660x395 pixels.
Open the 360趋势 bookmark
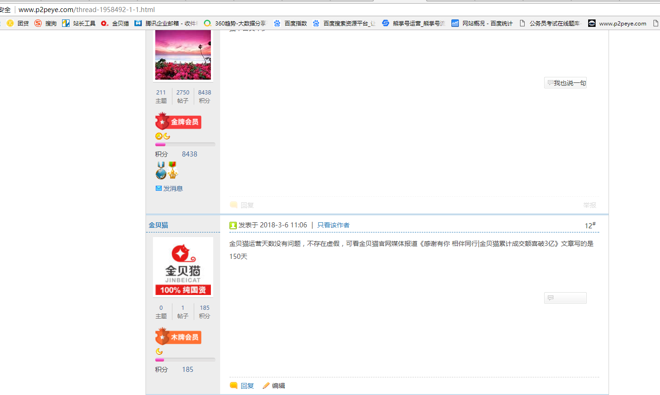coord(235,23)
